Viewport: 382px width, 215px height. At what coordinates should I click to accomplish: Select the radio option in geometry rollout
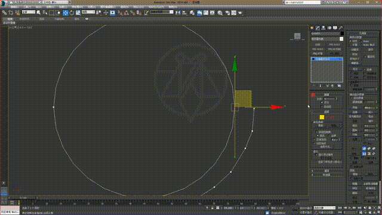(x=350, y=41)
